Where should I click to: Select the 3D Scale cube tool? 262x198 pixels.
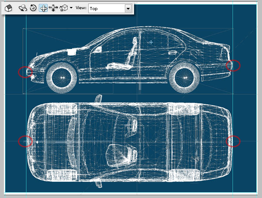click(64, 8)
